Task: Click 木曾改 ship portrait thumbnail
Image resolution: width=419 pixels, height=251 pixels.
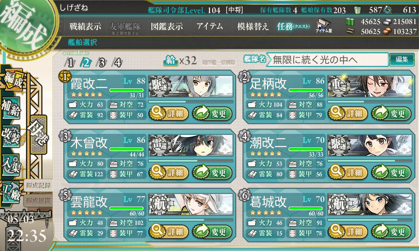Action: pos(191,145)
